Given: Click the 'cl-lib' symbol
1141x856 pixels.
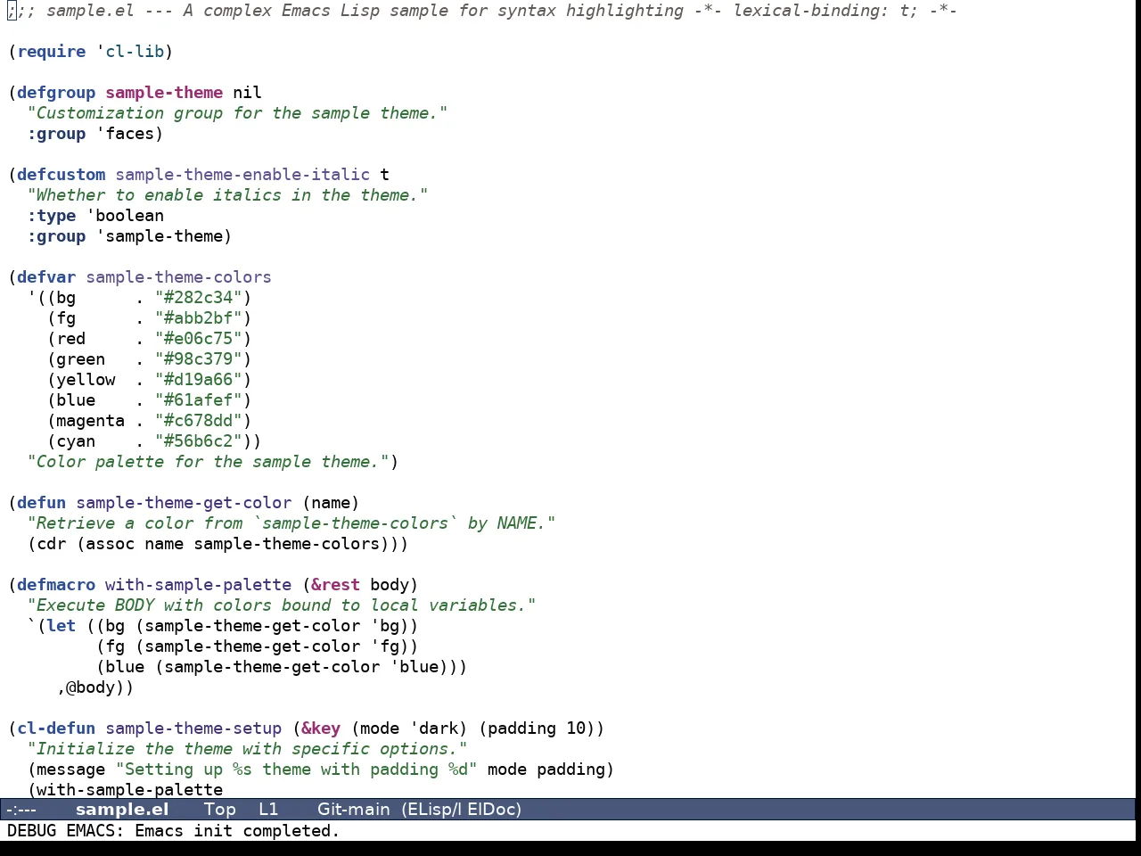Looking at the screenshot, I should click(x=135, y=52).
